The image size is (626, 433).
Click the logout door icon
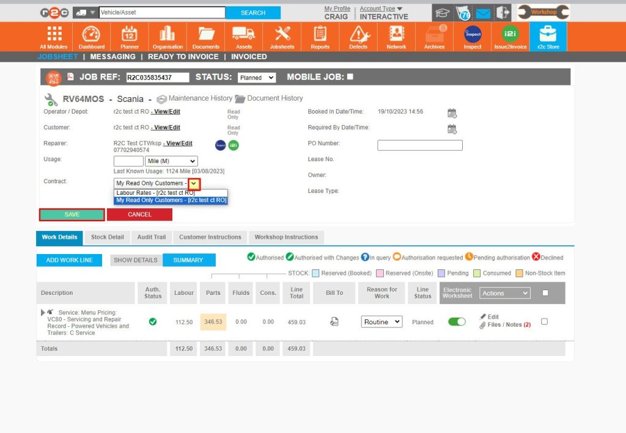503,13
